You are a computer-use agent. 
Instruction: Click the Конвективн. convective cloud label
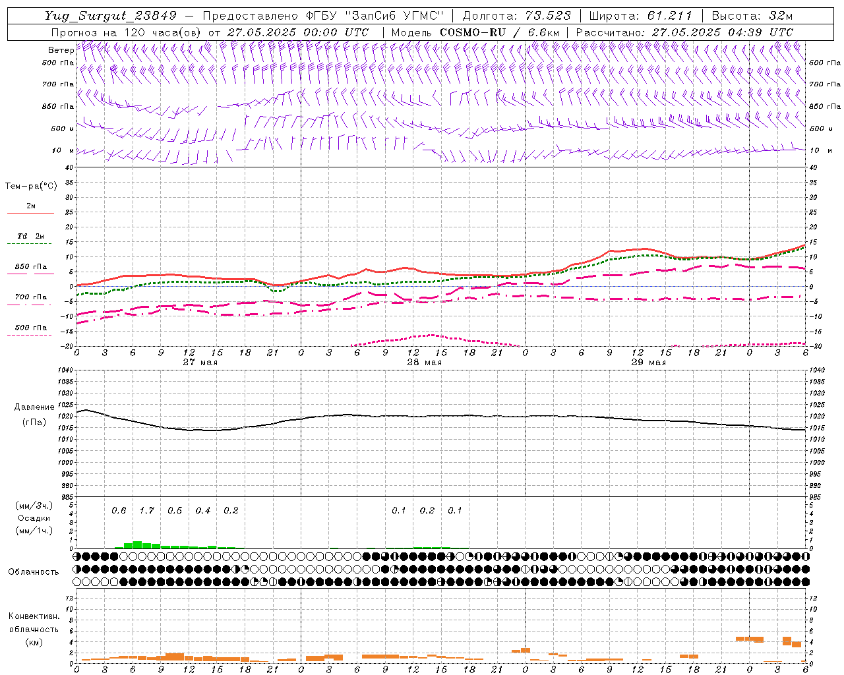(x=34, y=616)
